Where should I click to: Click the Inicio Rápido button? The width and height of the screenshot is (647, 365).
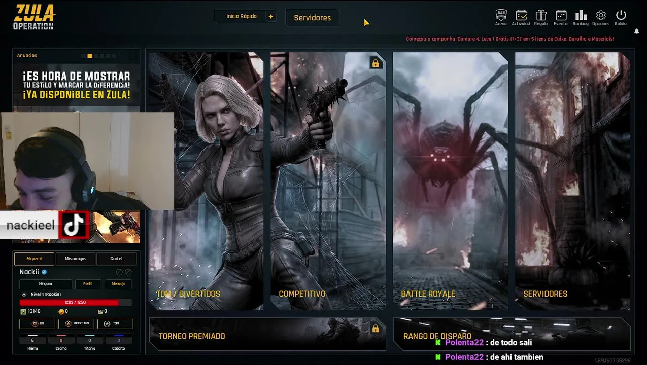click(x=242, y=16)
